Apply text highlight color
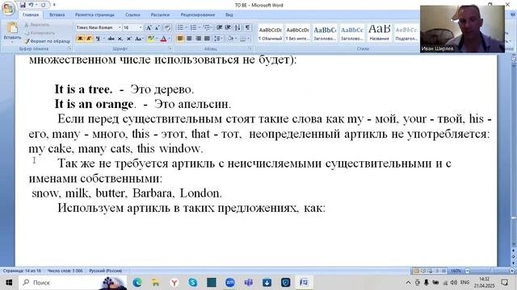Screen dimensions: 517x290 click(x=150, y=39)
